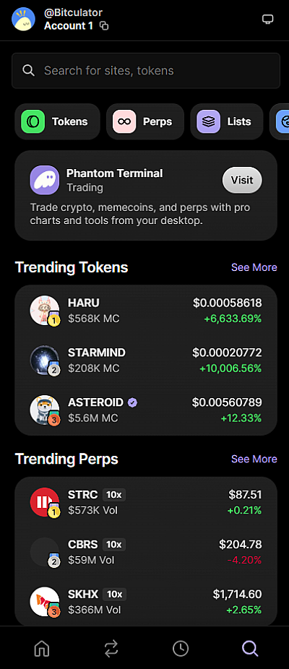The width and height of the screenshot is (289, 669).
Task: Select the Lists category chip
Action: pyautogui.click(x=227, y=121)
